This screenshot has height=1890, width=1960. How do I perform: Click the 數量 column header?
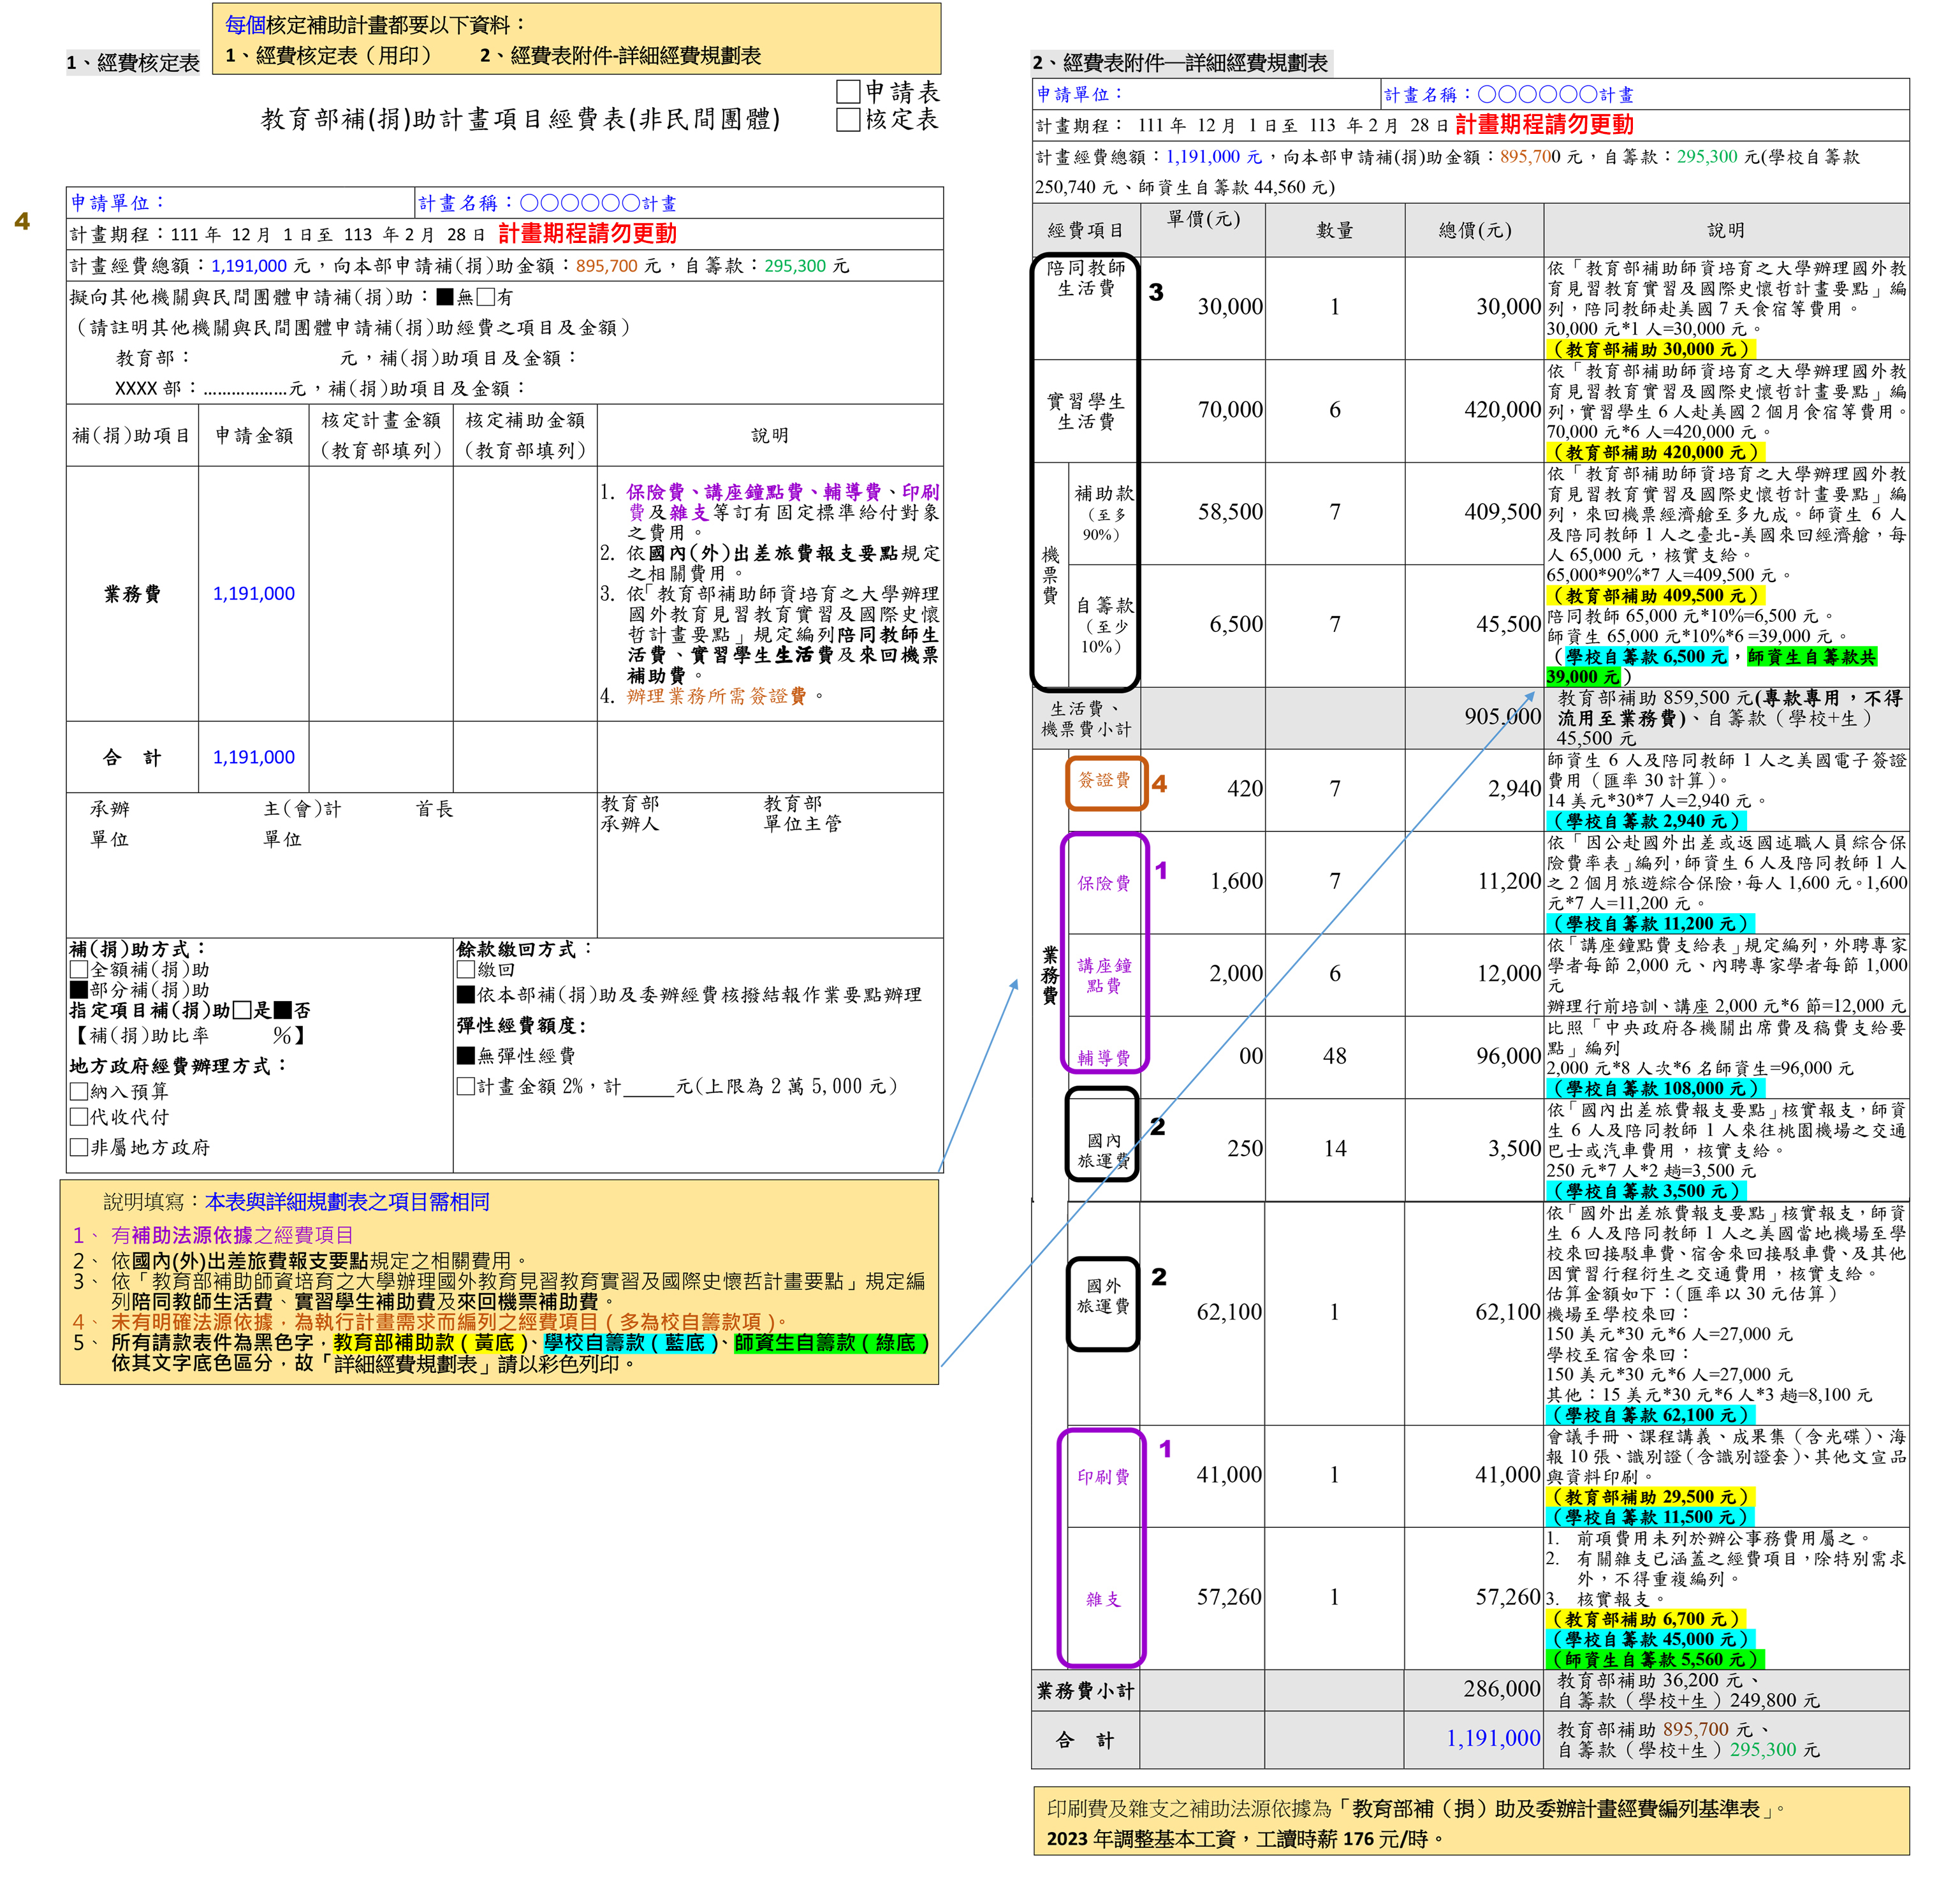pyautogui.click(x=1335, y=231)
